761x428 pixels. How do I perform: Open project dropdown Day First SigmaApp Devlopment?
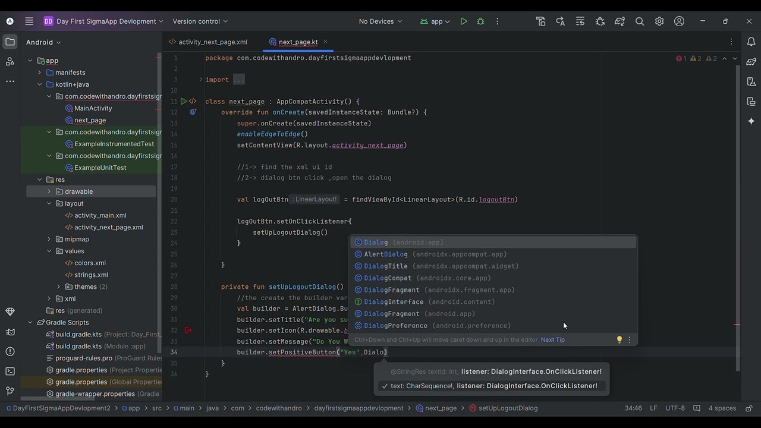coord(103,21)
